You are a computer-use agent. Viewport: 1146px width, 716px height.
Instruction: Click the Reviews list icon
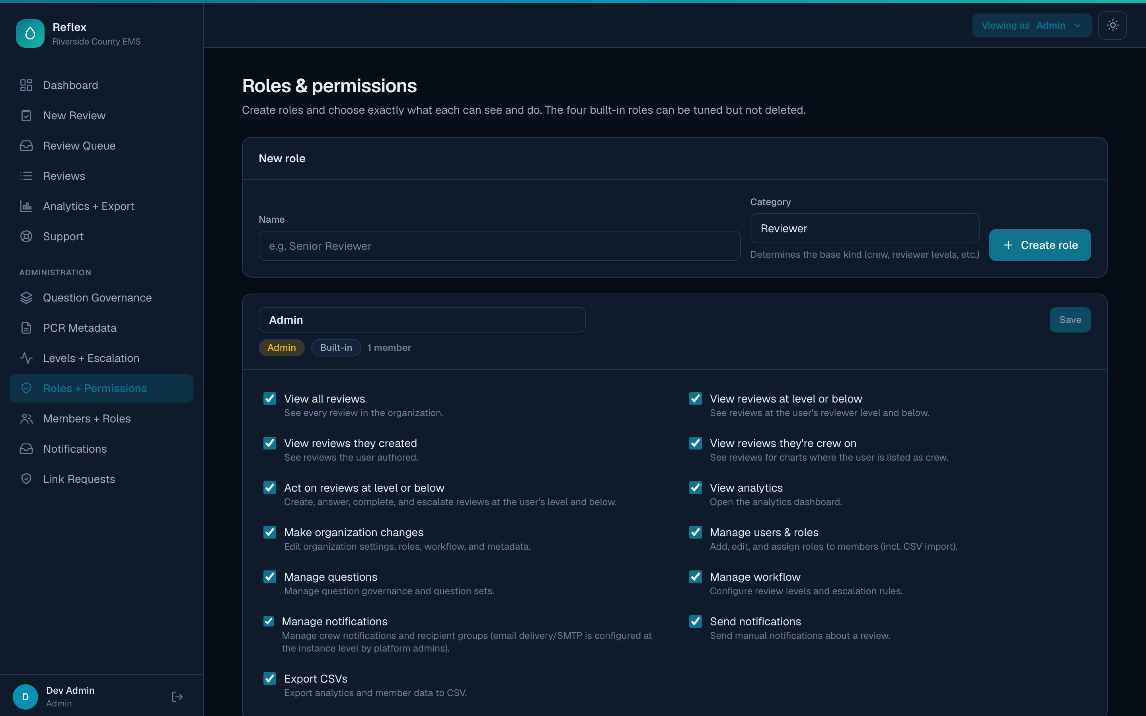click(x=26, y=176)
